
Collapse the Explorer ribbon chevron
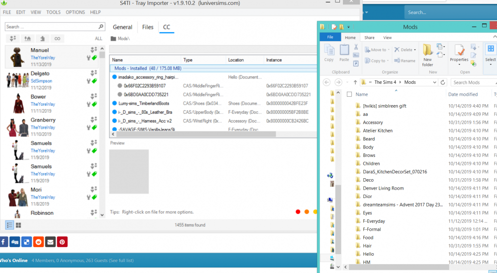(x=495, y=37)
